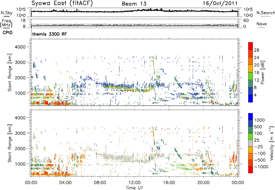Viewport: 275px width, 190px height.
Task: Click the 'N.Sky' legend label
Action: (x=7, y=13)
